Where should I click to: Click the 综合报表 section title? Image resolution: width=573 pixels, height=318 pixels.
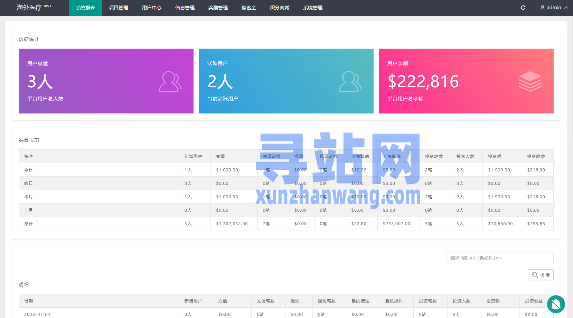(29, 140)
